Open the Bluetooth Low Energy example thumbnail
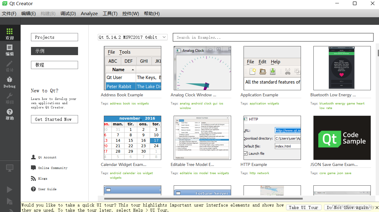The image size is (379, 212). pyautogui.click(x=342, y=68)
